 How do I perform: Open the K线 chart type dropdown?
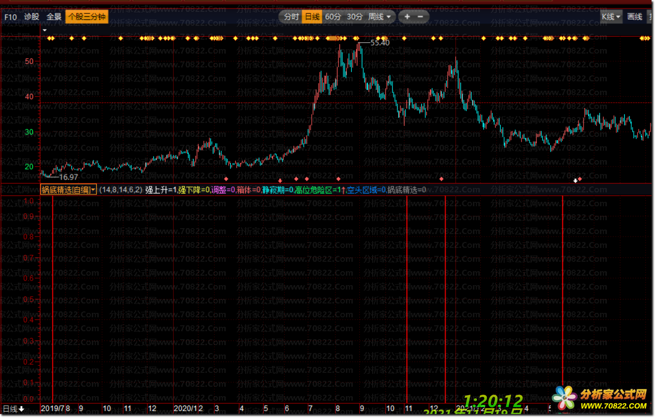click(x=611, y=17)
